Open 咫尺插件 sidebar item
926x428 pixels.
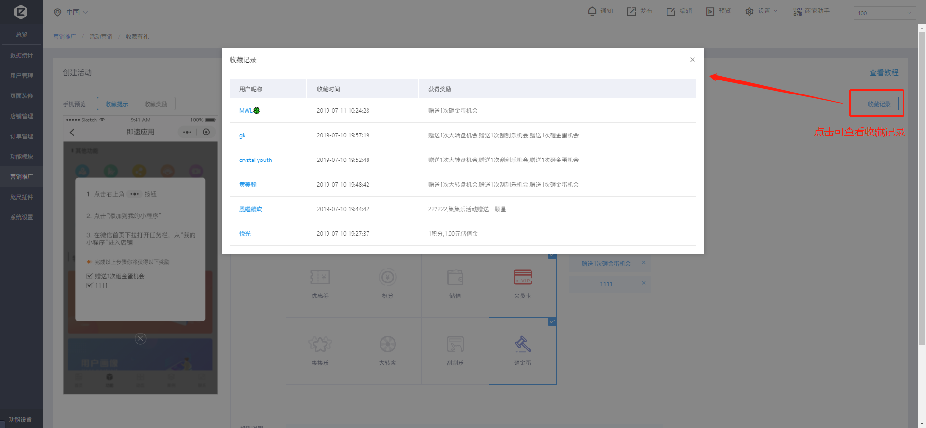pos(22,197)
